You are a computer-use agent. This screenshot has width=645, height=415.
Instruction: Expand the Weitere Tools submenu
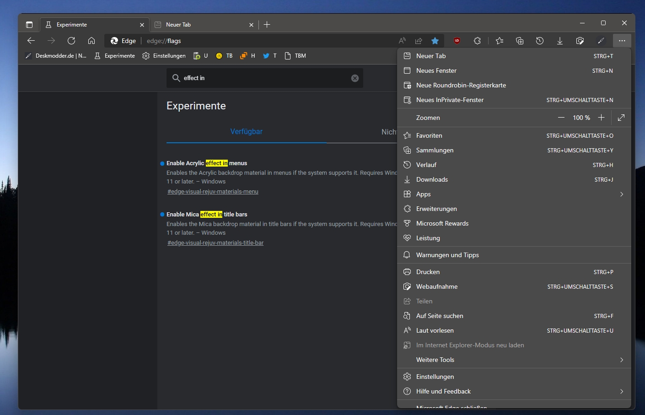(x=514, y=360)
